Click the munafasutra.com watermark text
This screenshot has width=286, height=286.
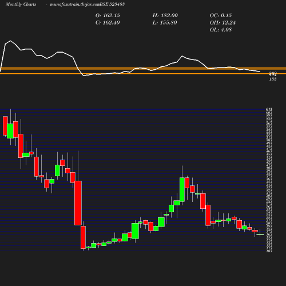pyautogui.click(x=75, y=4)
